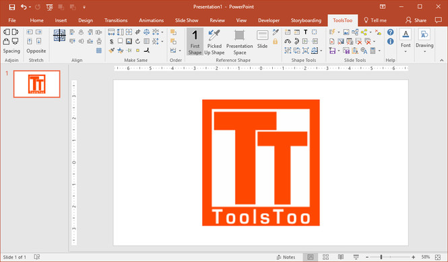Click the Ribbon Display Options button

pyautogui.click(x=383, y=7)
